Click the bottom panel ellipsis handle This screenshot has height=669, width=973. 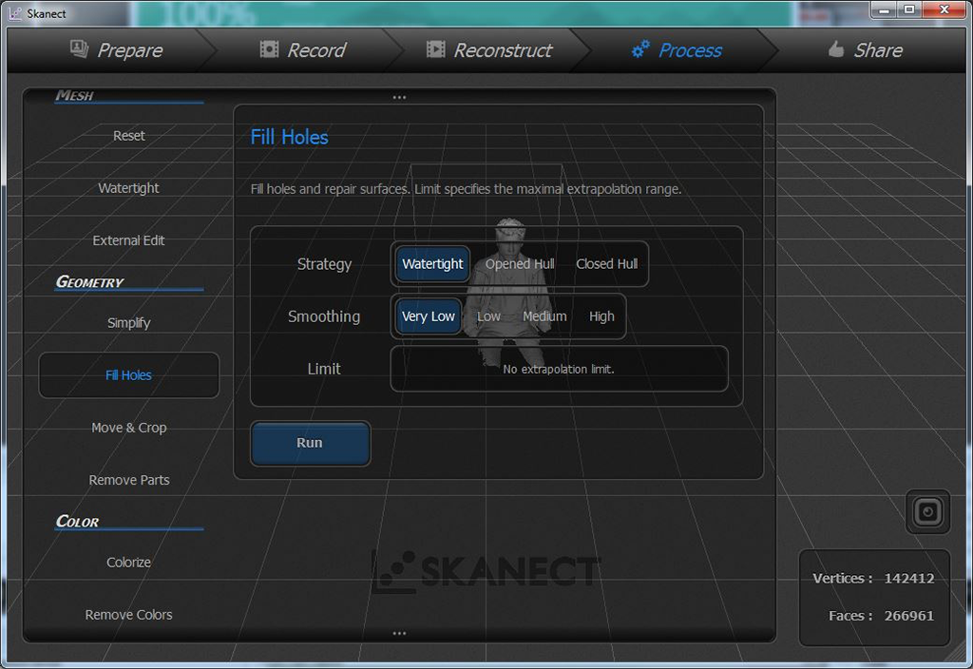click(x=399, y=634)
